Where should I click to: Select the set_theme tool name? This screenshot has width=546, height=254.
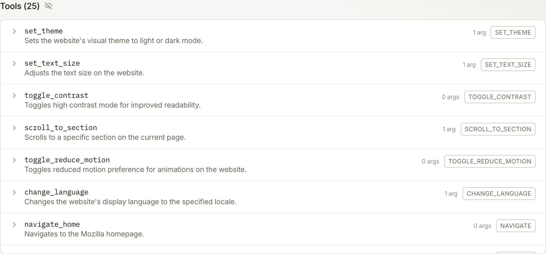[44, 31]
